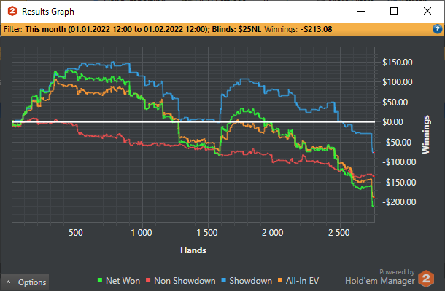Click the -$50.00 axis label

[397, 142]
